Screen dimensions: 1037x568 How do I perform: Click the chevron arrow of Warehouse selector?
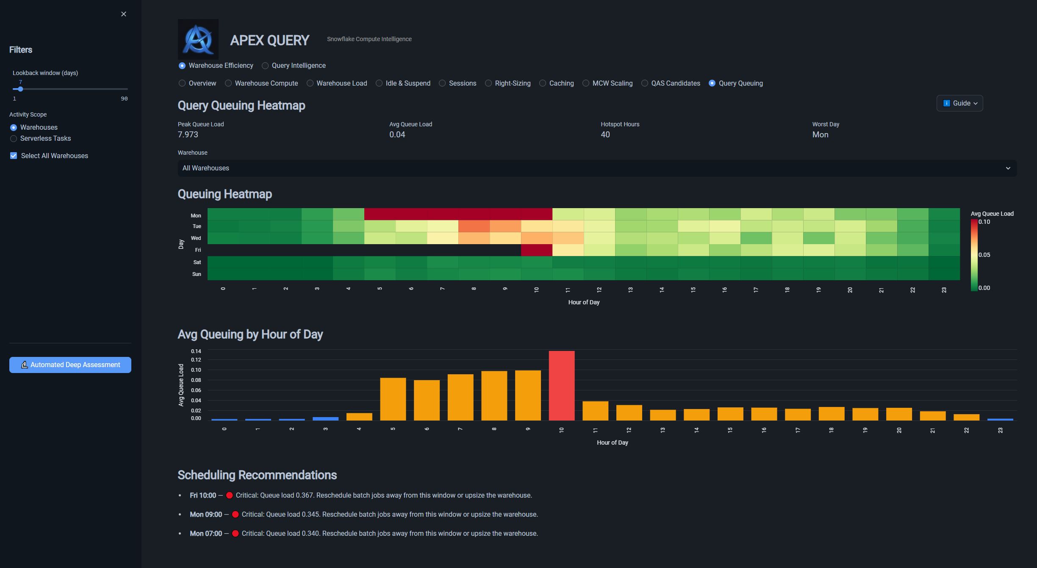click(1008, 168)
